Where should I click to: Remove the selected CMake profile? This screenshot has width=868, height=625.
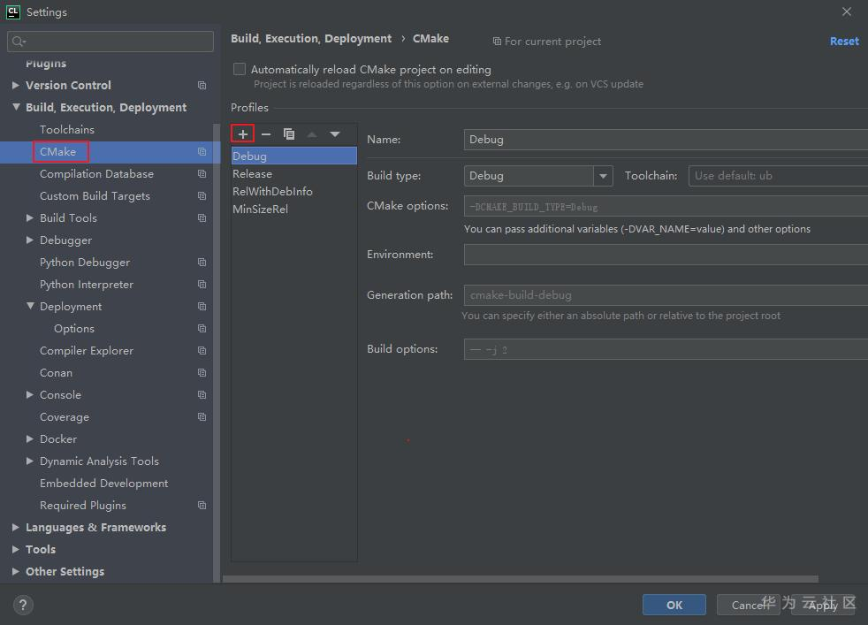[266, 133]
